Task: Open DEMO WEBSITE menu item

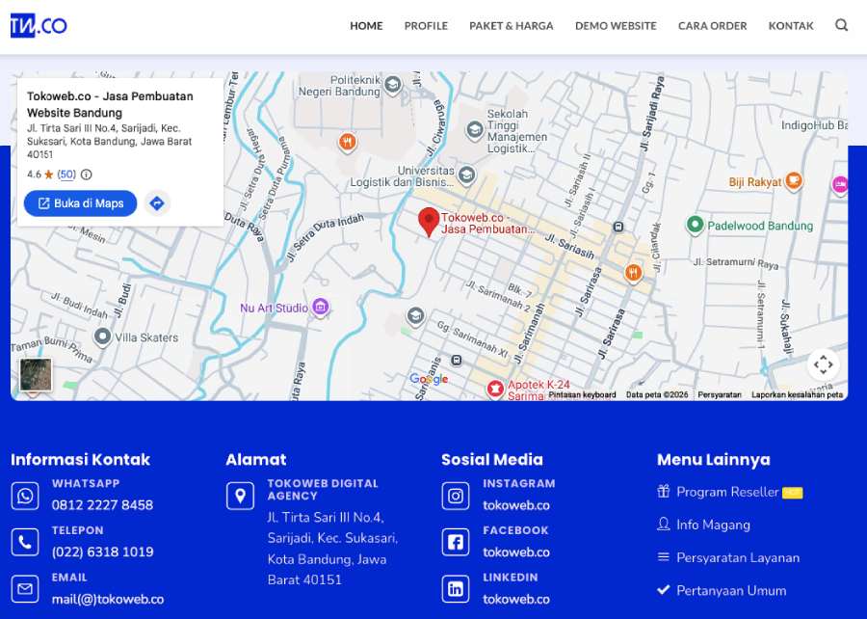Action: click(616, 26)
